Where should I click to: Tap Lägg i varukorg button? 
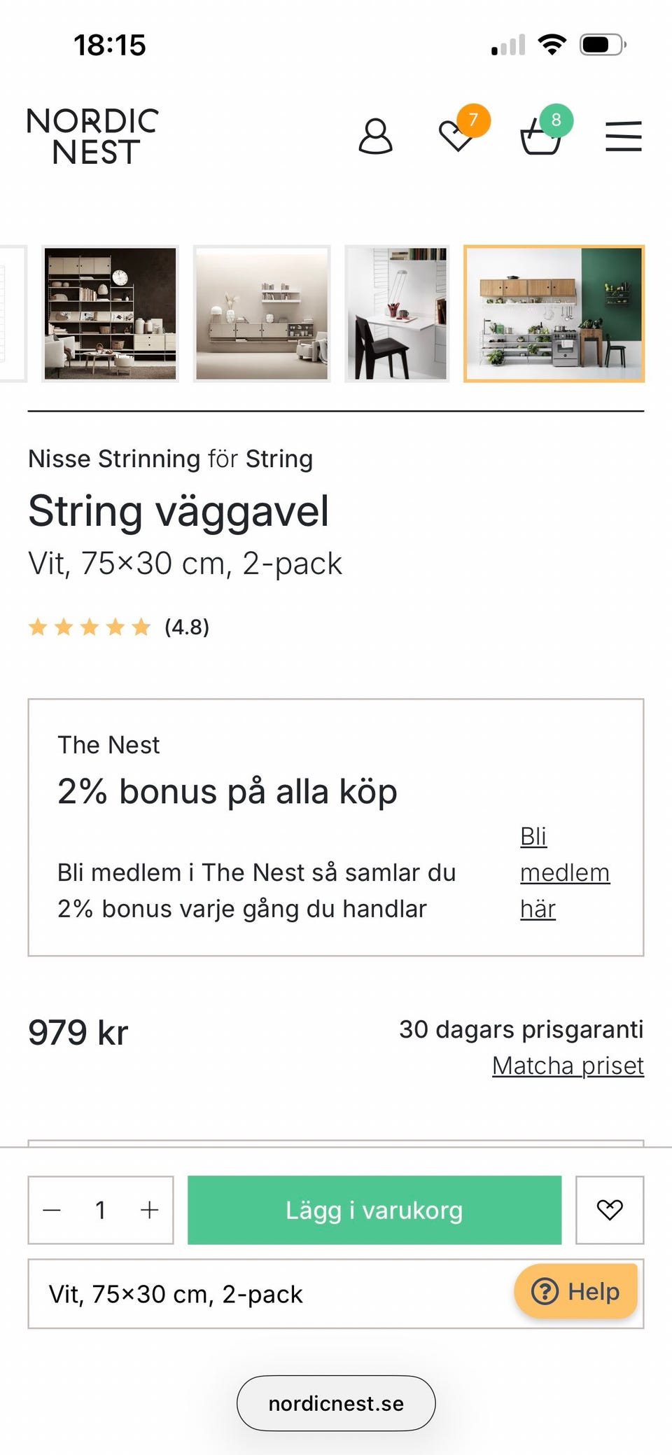pos(374,1210)
